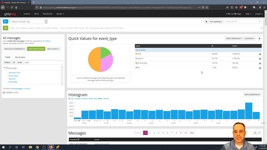Open Quick Values 'Add to dashboard' dropdown

pos(234,38)
